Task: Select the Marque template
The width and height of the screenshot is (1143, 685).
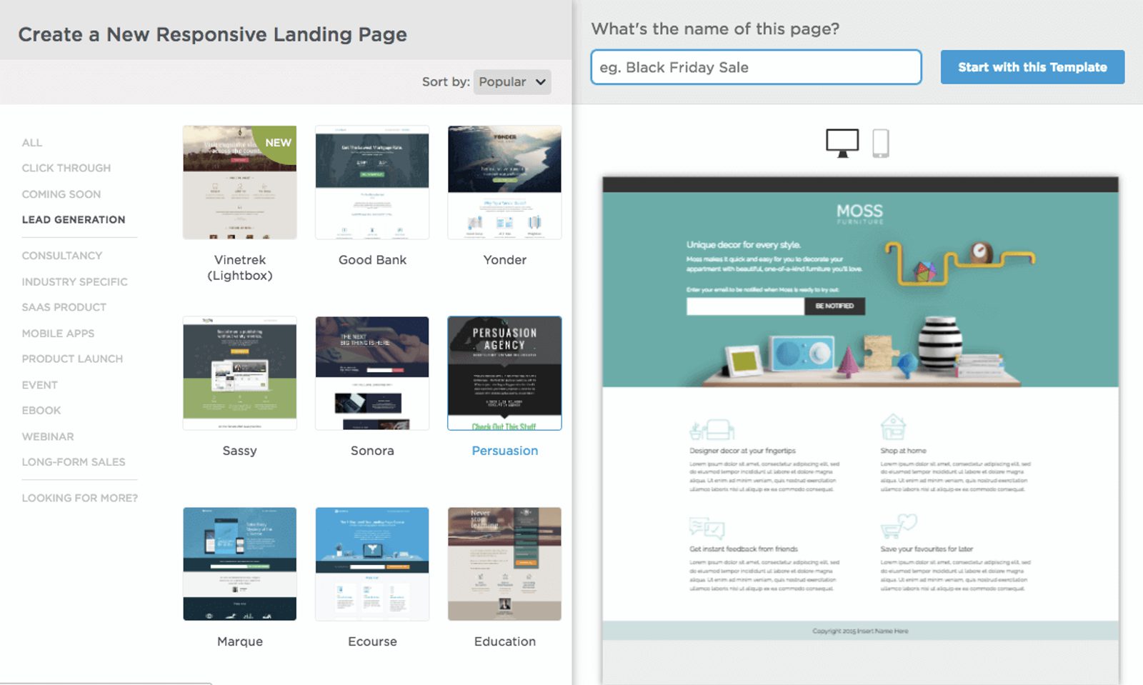Action: pyautogui.click(x=239, y=564)
